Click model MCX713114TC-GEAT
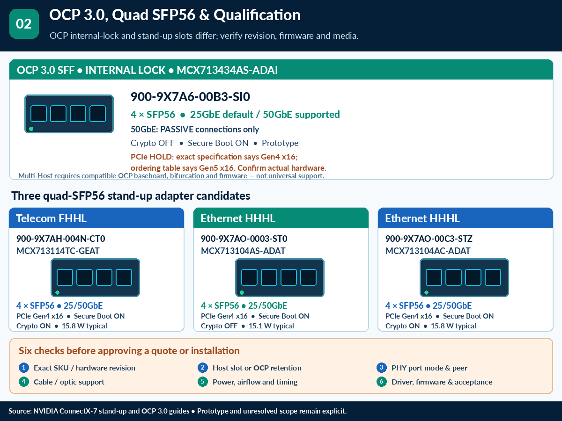 [58, 251]
